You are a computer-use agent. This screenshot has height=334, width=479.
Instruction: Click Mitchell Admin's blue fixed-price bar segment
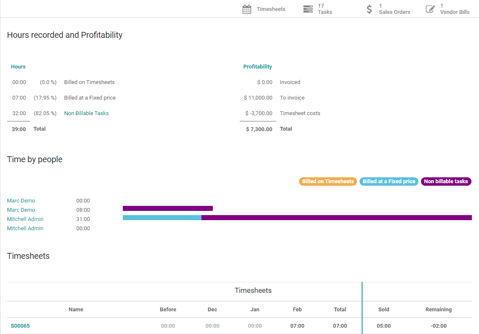pyautogui.click(x=162, y=218)
